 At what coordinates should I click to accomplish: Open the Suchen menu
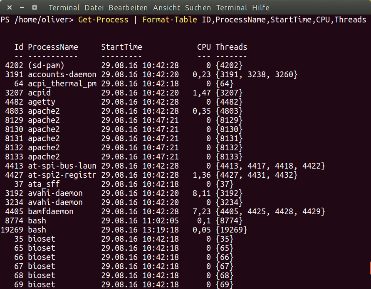click(198, 8)
